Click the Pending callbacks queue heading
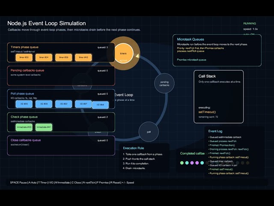 (27, 70)
